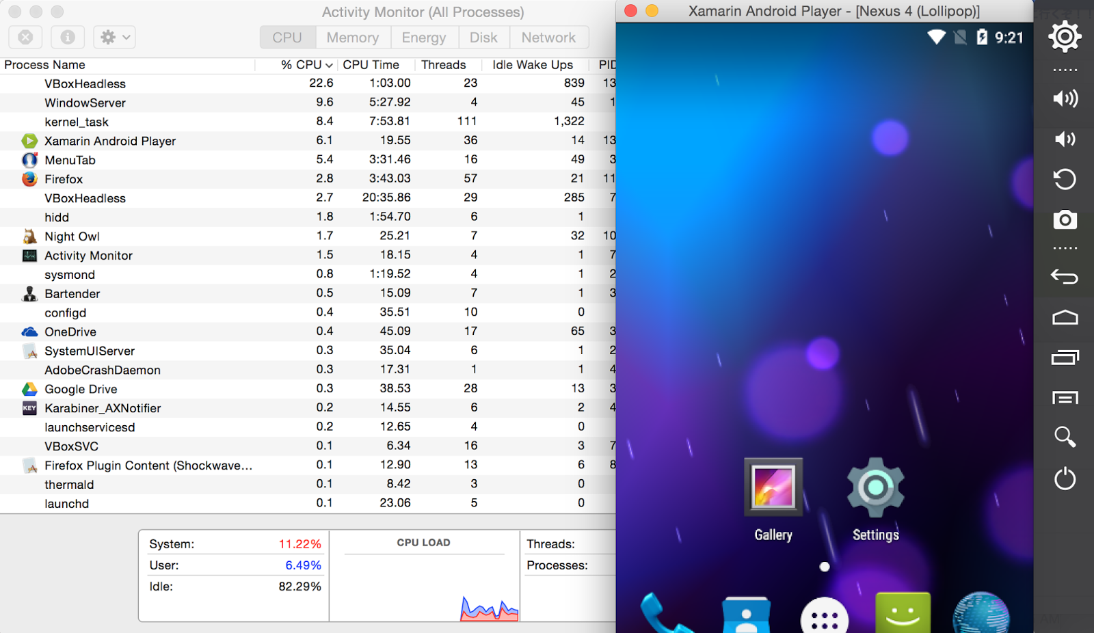This screenshot has height=633, width=1094.
Task: Show the Network tab
Action: [x=548, y=38]
